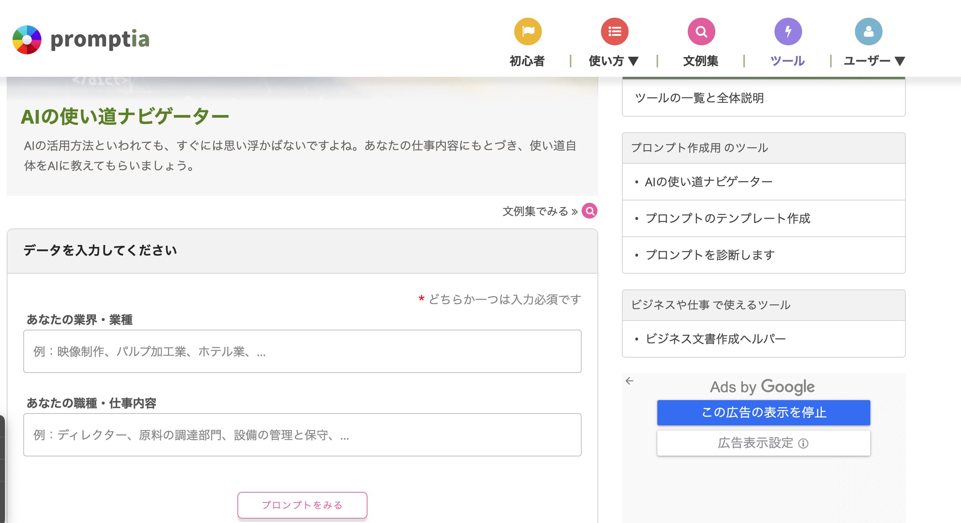This screenshot has width=961, height=523.
Task: Click the データを入力してください heading
Action: click(100, 250)
